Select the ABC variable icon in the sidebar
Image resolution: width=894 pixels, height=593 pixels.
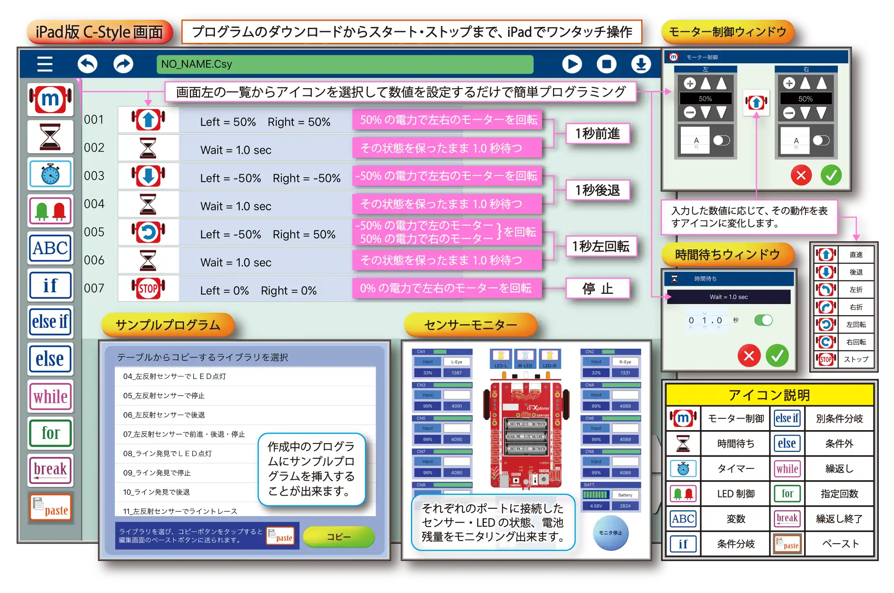click(x=50, y=248)
